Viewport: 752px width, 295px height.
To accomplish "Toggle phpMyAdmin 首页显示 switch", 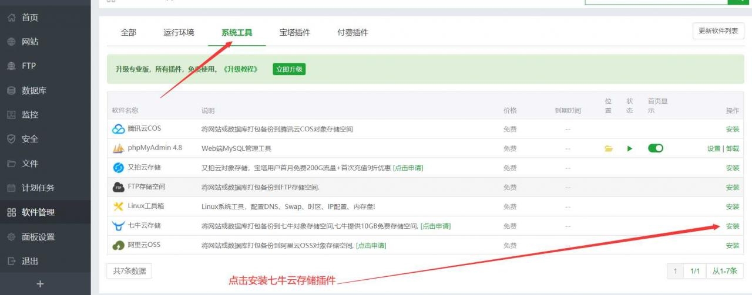I will click(x=656, y=148).
